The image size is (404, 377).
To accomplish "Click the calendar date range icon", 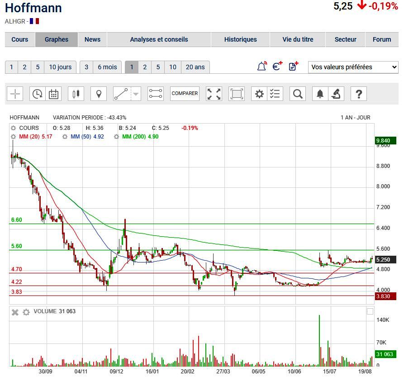I will coord(54,94).
